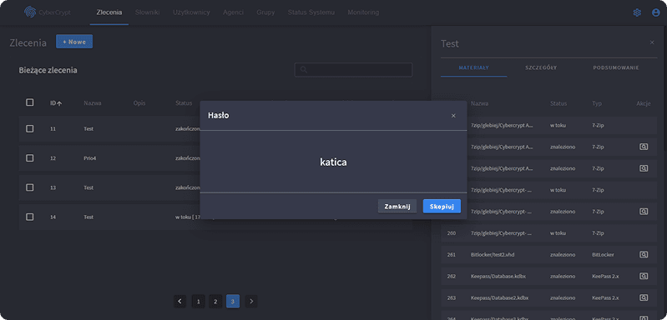View password for BitLocker test2.vhd row
This screenshot has width=667, height=320.
point(644,255)
